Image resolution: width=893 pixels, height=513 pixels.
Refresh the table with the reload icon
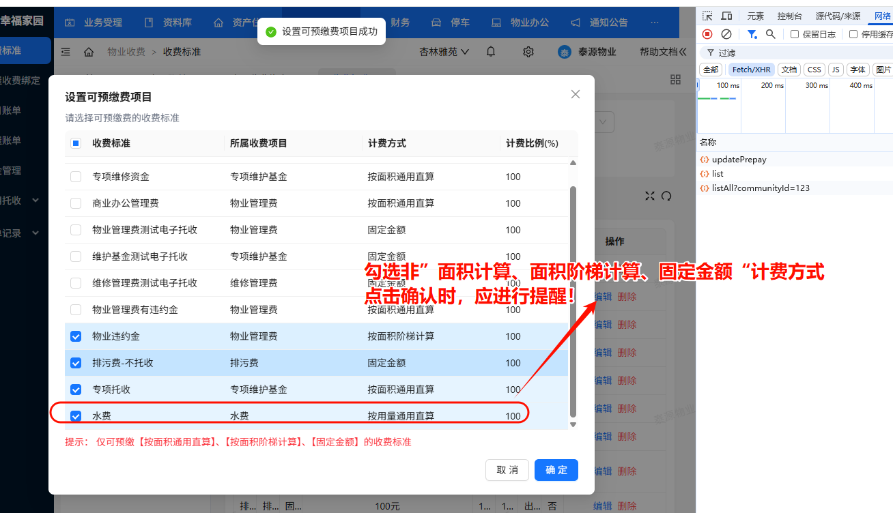[666, 195]
